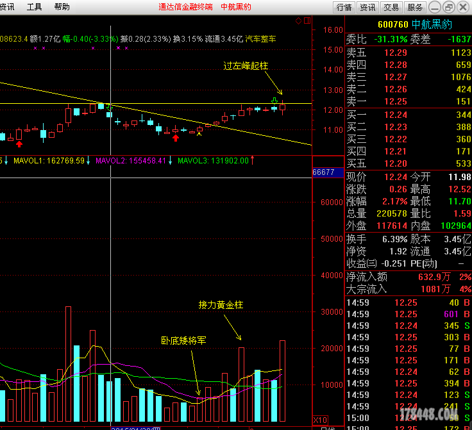This screenshot has width=472, height=430.
Task: Click the 卖四 price 12.28
Action: click(x=396, y=65)
